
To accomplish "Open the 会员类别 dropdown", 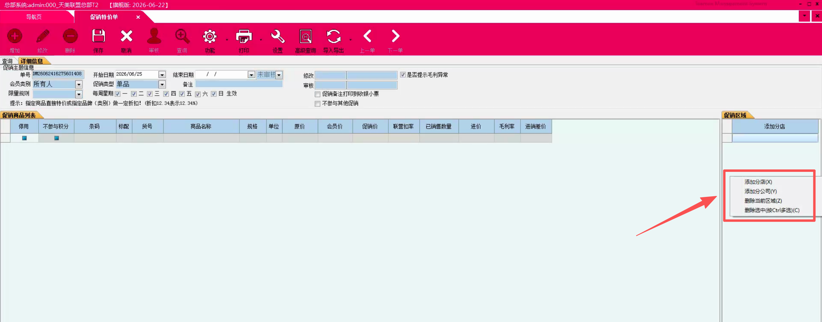I will (79, 84).
